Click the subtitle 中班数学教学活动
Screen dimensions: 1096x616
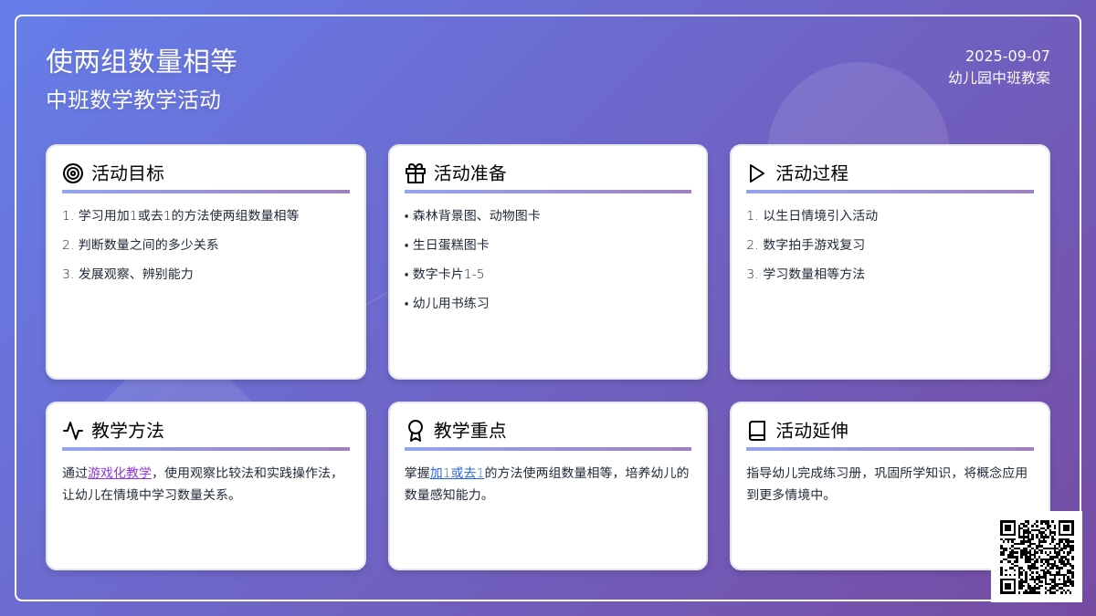pos(134,99)
